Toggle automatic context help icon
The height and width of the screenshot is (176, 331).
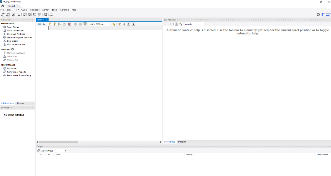pos(181,24)
